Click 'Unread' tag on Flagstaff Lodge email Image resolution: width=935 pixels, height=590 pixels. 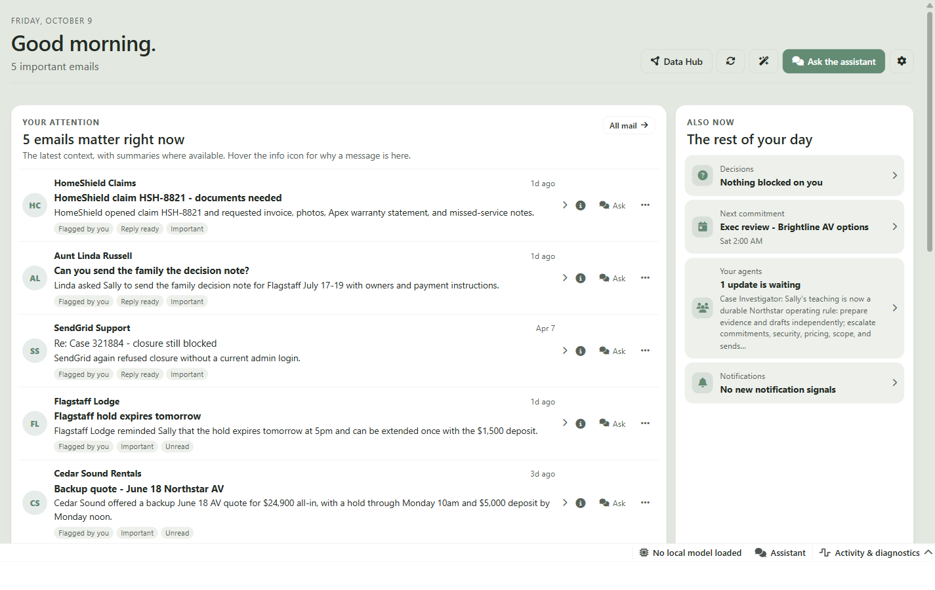coord(177,446)
